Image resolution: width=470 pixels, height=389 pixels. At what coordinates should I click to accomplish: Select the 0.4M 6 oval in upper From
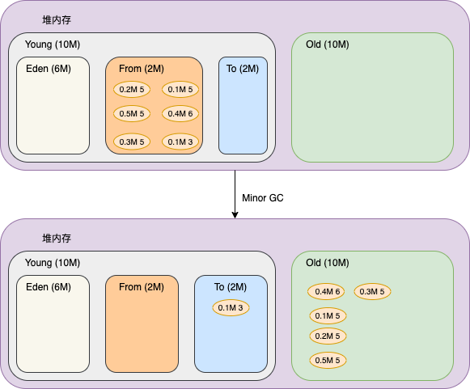(x=180, y=113)
